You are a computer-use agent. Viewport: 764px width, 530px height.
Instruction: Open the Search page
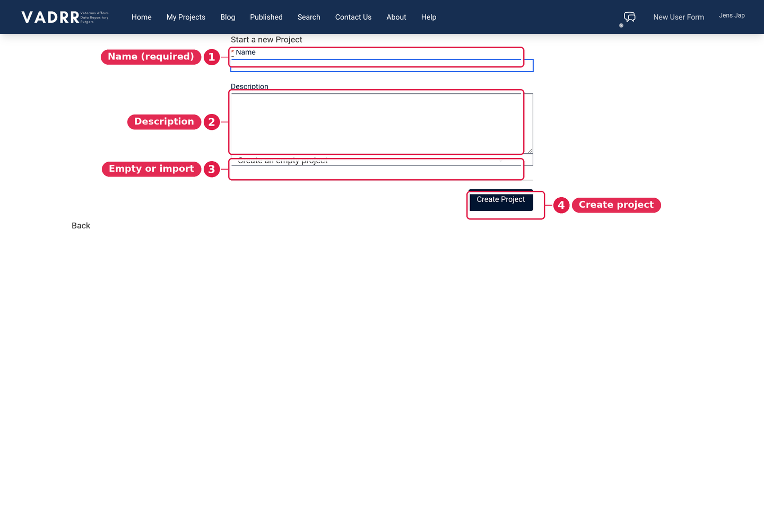309,17
